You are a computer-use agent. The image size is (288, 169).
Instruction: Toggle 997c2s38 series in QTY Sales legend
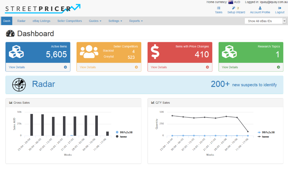266,132
